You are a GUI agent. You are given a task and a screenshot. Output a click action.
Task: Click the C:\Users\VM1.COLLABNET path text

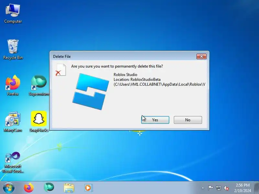159,84
